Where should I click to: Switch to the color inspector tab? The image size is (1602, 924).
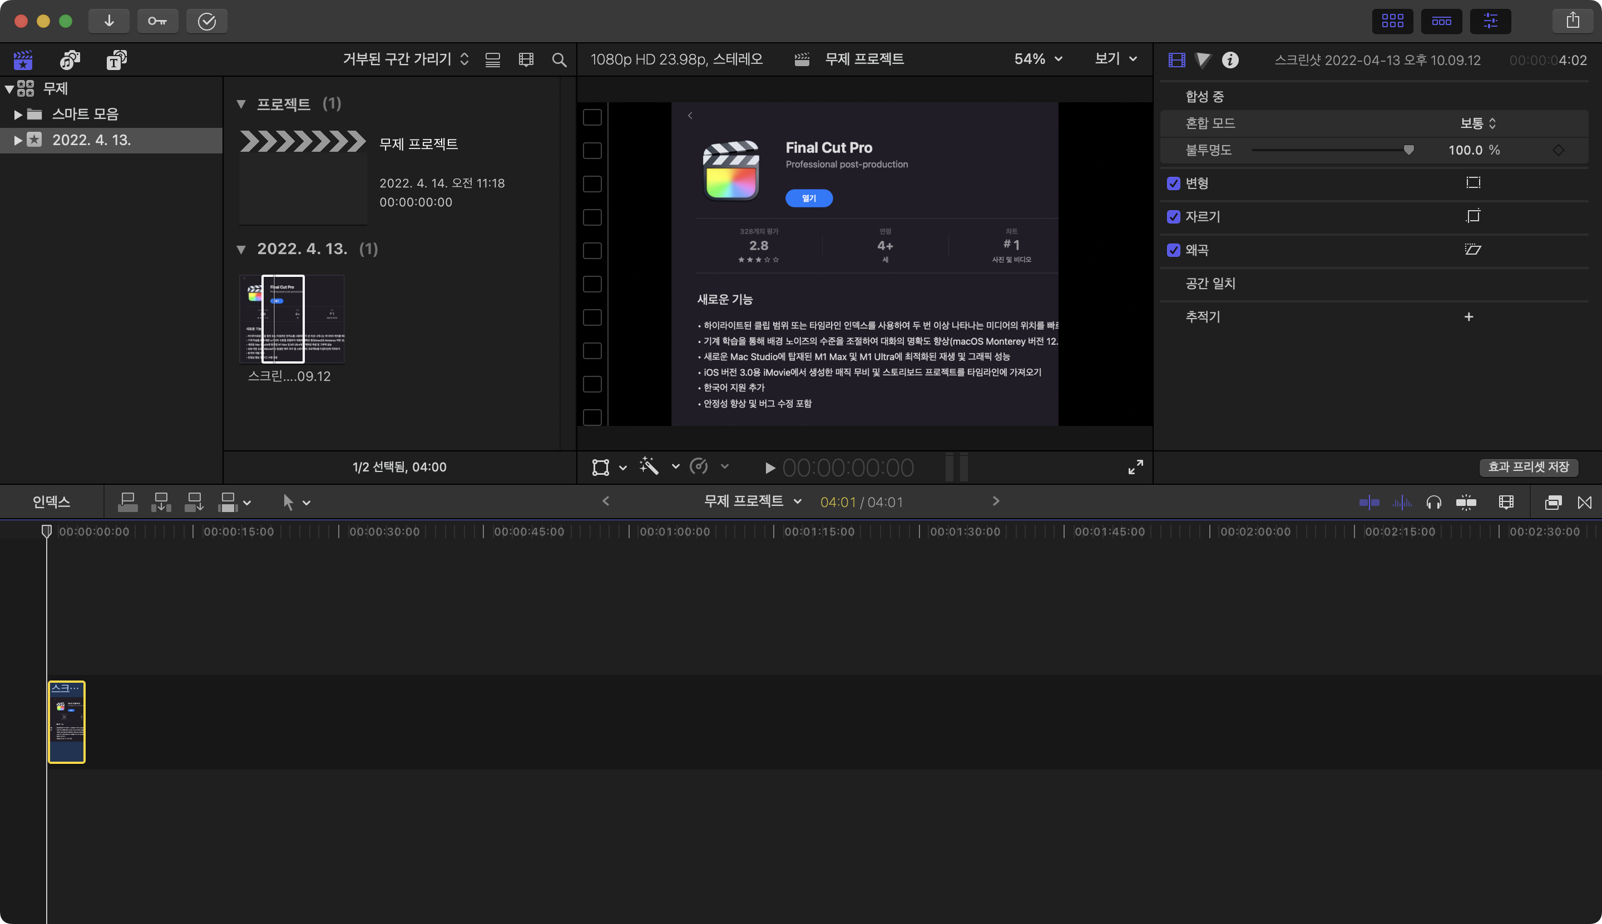pos(1203,59)
